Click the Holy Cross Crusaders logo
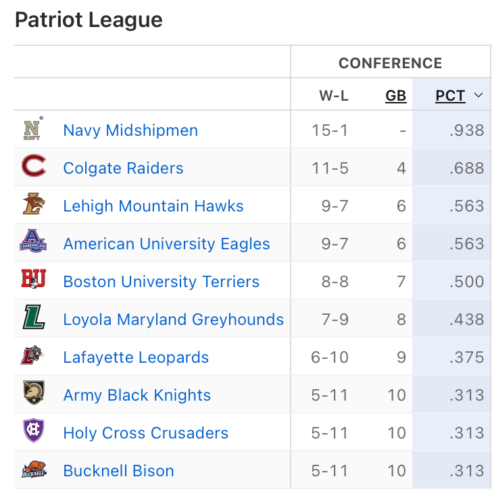The image size is (492, 504). click(33, 432)
